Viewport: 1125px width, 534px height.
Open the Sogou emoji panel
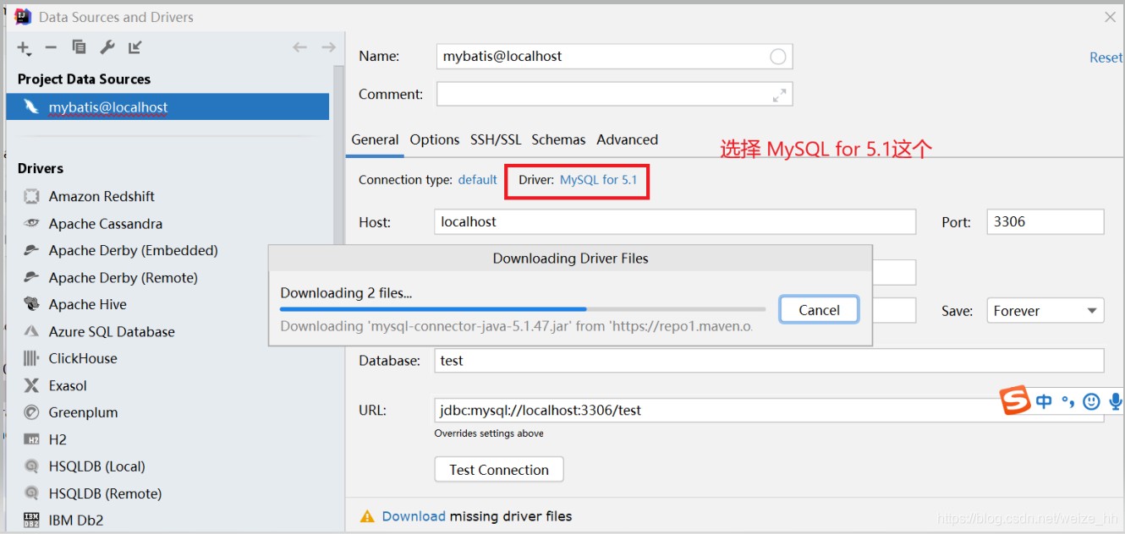point(1091,401)
